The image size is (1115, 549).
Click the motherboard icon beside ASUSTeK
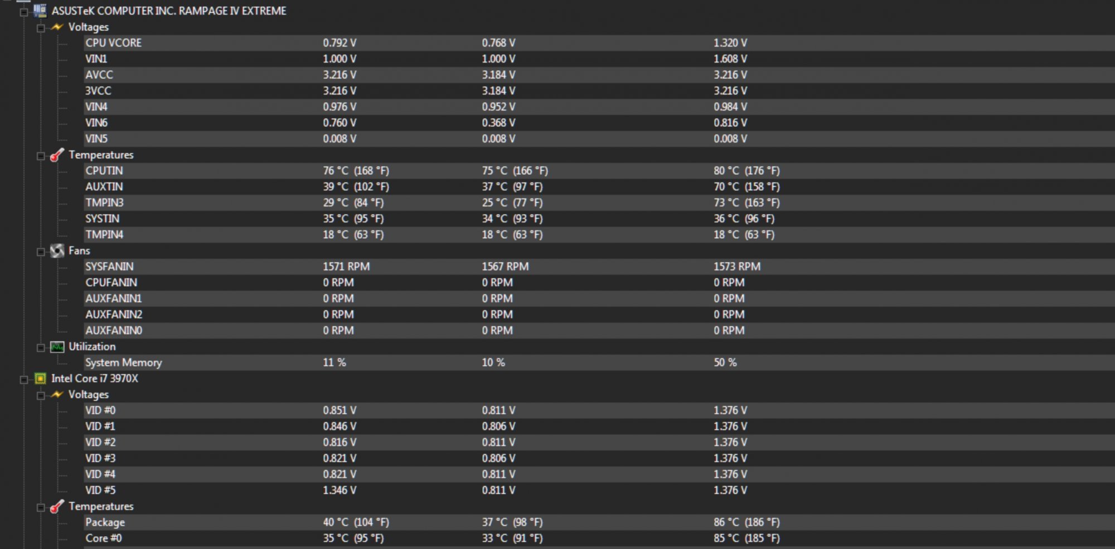40,11
